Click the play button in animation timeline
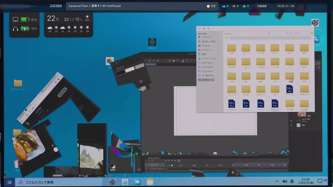Viewport: 333px width, 187px height. tap(172, 161)
